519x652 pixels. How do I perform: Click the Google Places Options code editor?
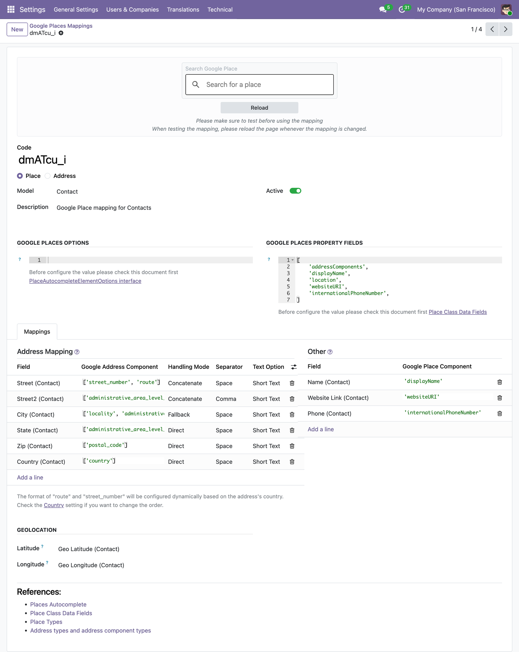point(141,260)
